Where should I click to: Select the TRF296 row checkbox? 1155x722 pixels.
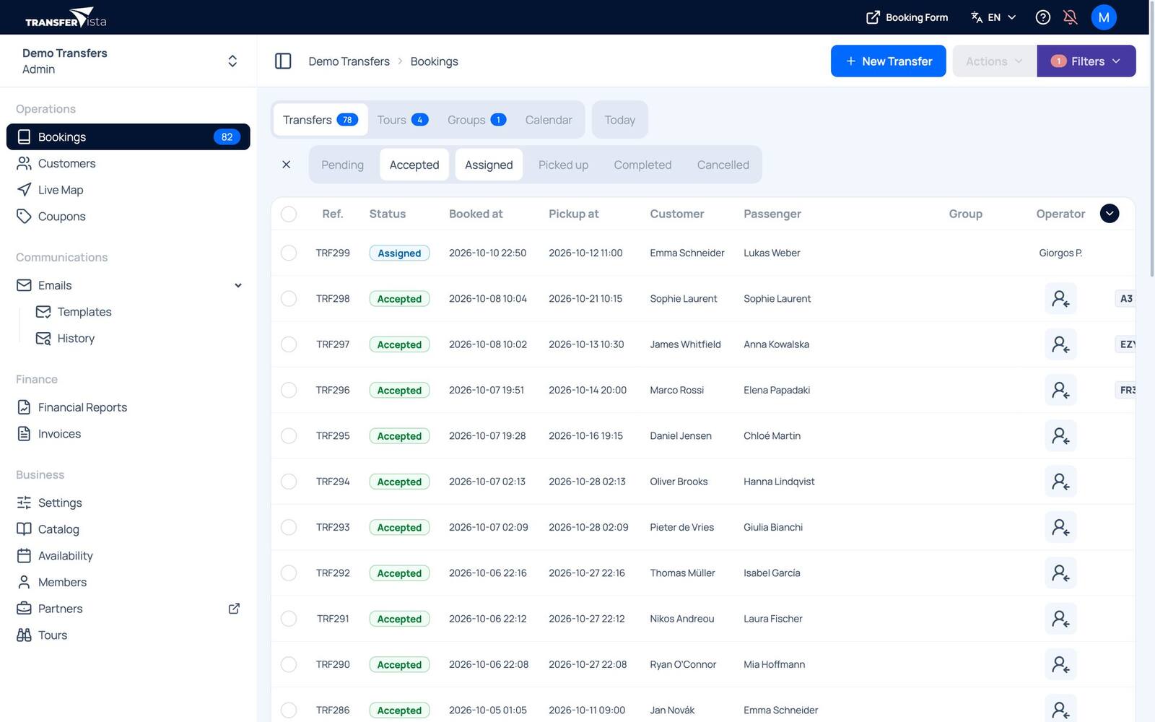click(x=289, y=390)
